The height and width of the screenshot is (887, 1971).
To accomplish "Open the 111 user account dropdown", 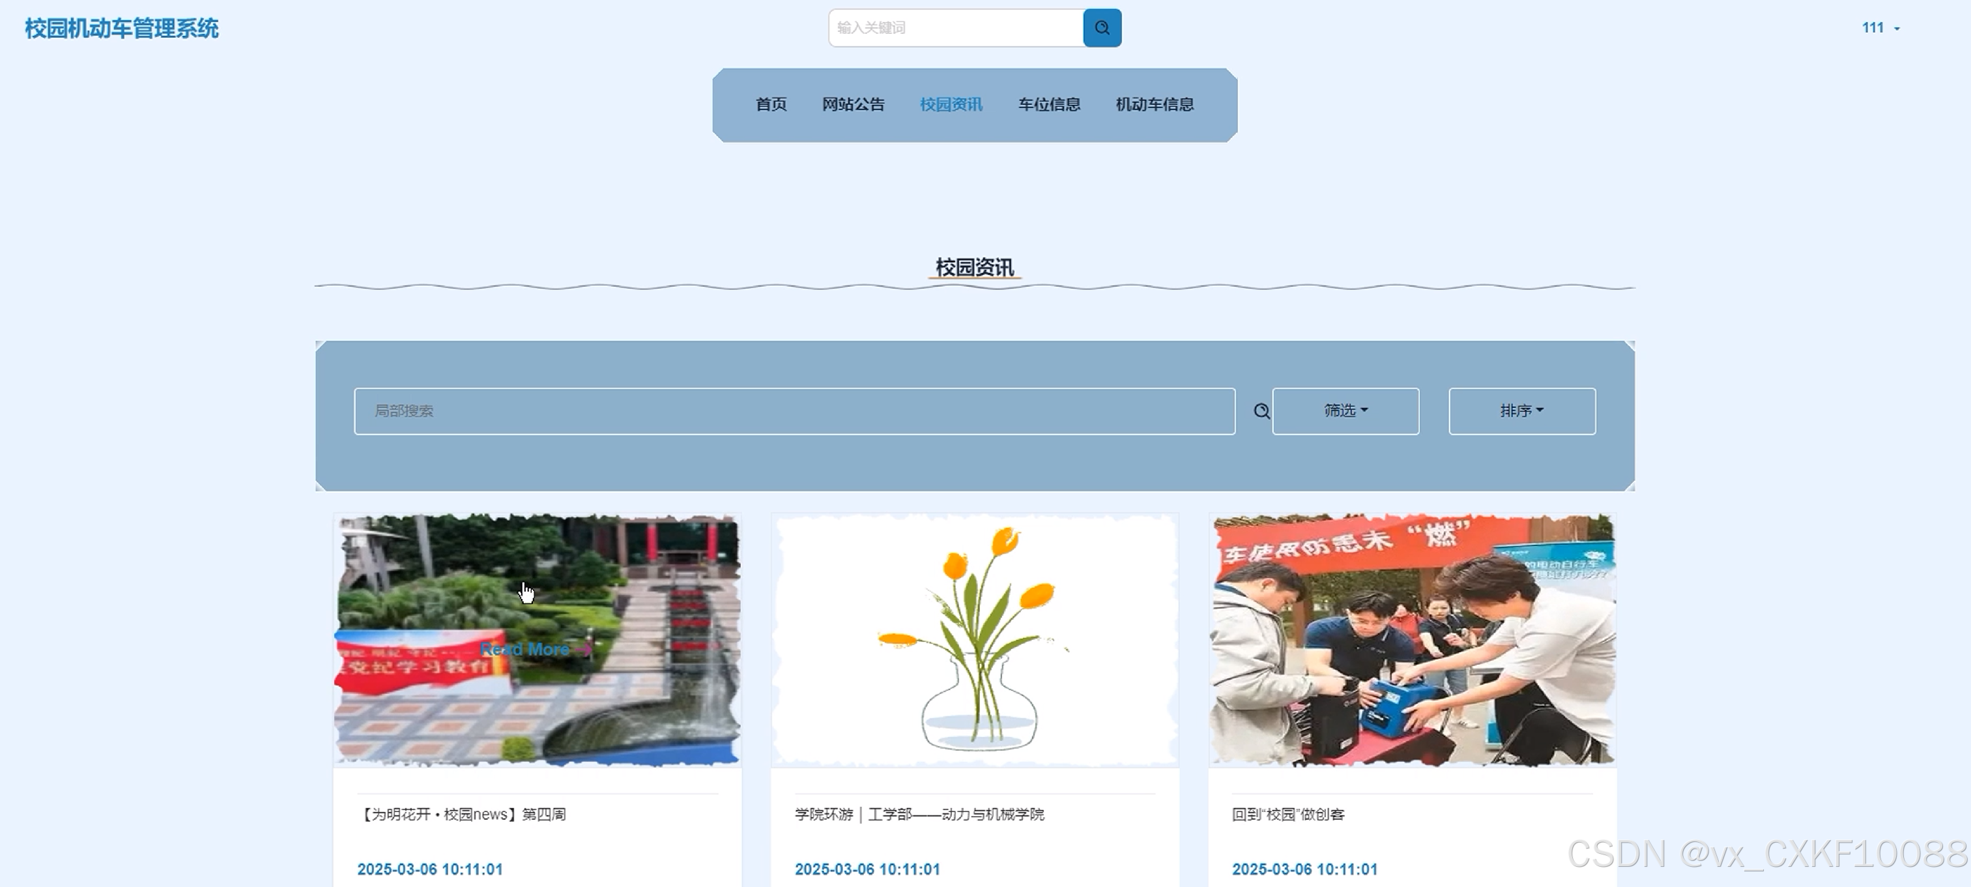I will click(1880, 28).
